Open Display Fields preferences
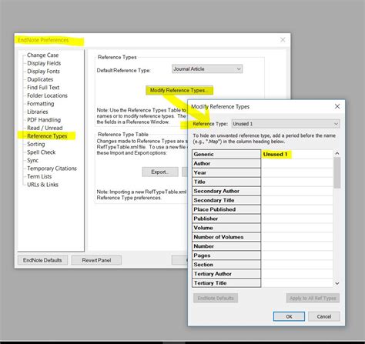Image resolution: width=365 pixels, height=344 pixels. pyautogui.click(x=44, y=63)
